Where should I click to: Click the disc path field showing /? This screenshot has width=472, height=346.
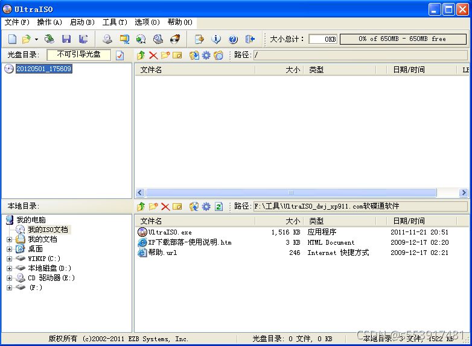coord(360,55)
